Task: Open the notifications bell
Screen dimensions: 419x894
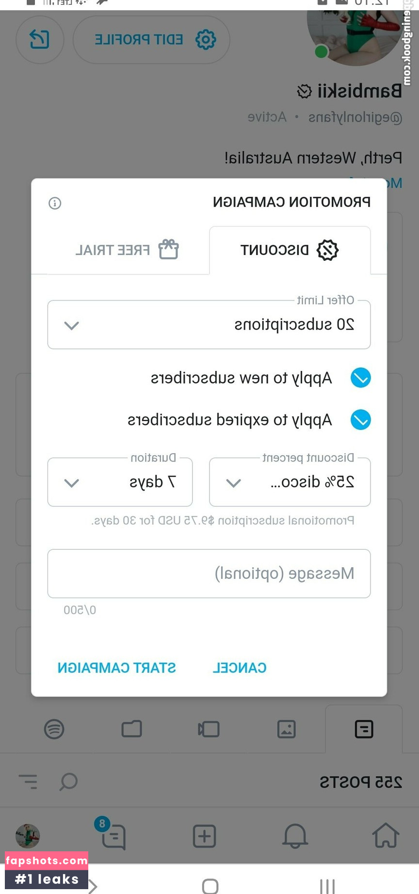Action: click(295, 836)
